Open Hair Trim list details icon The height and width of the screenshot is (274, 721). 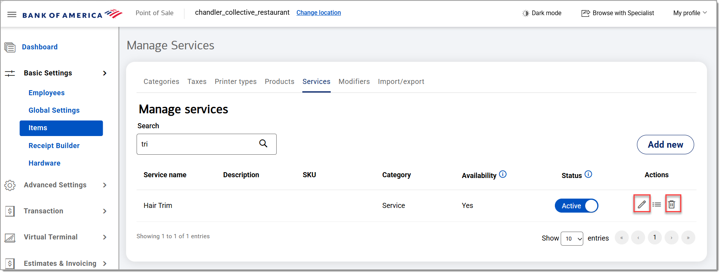(657, 204)
